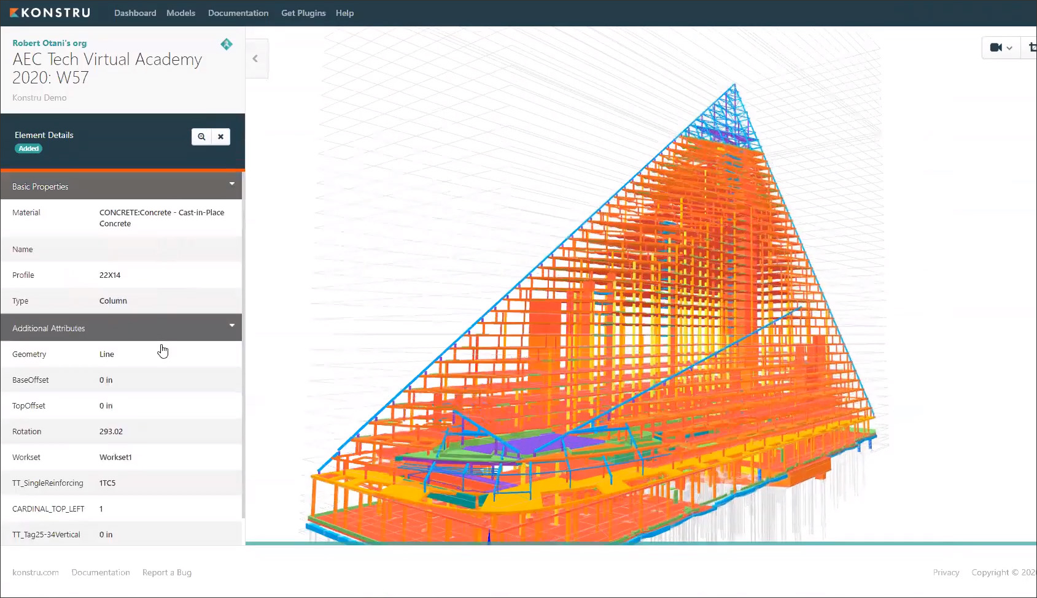Click the BaseOffset row label
Image resolution: width=1037 pixels, height=598 pixels.
(31, 380)
